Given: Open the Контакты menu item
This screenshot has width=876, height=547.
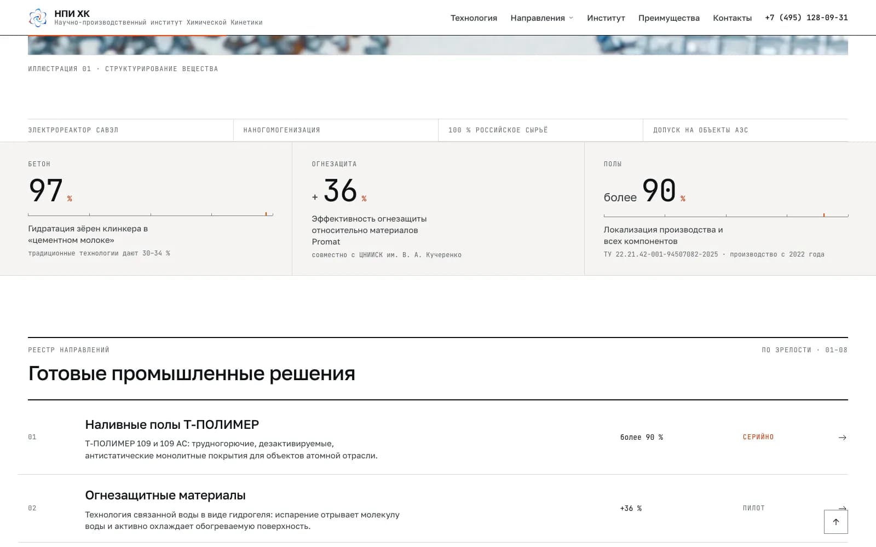Looking at the screenshot, I should [732, 18].
